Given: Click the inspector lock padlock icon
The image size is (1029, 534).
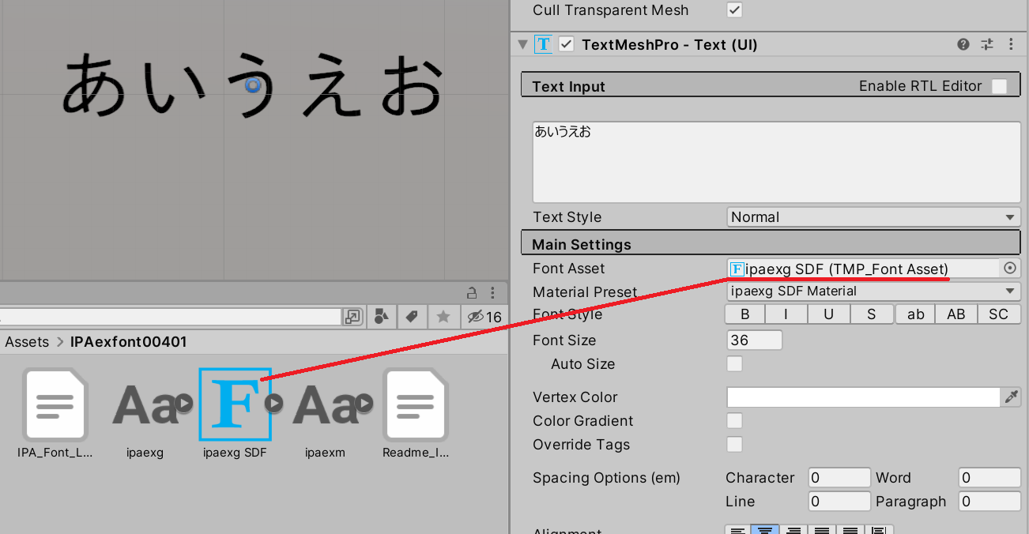Looking at the screenshot, I should [x=472, y=292].
